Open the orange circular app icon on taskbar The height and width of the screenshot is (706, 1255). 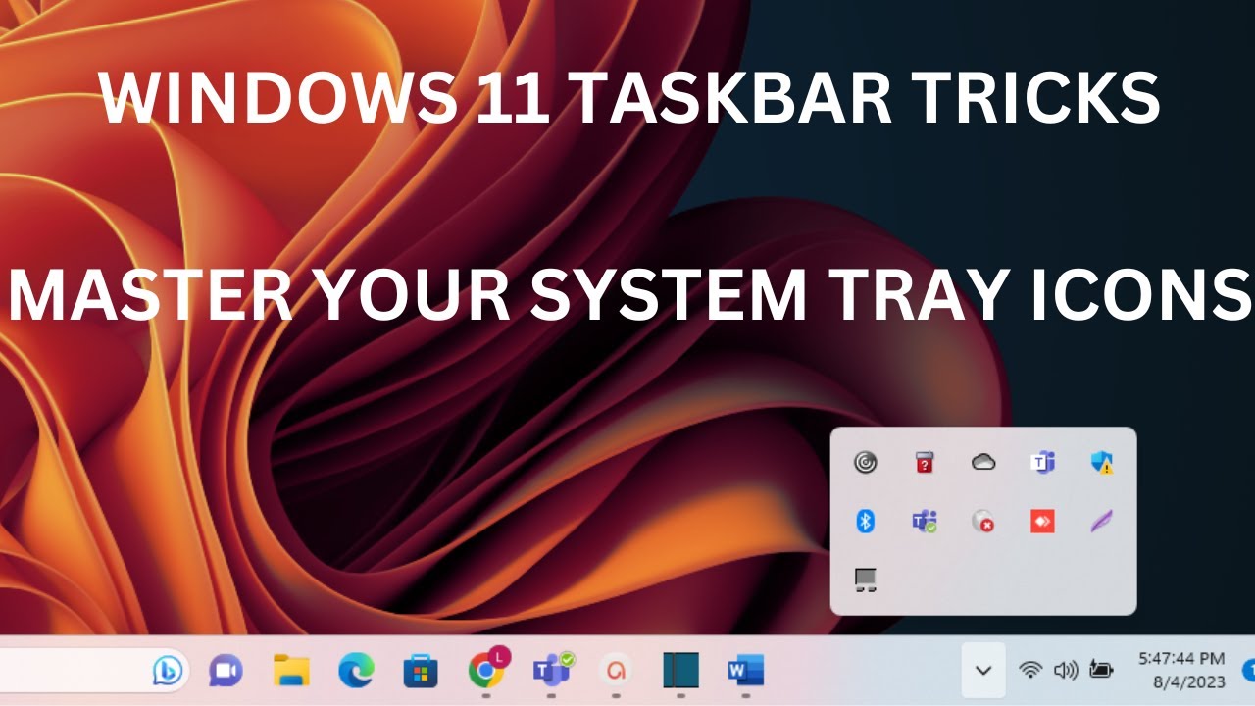tap(616, 671)
